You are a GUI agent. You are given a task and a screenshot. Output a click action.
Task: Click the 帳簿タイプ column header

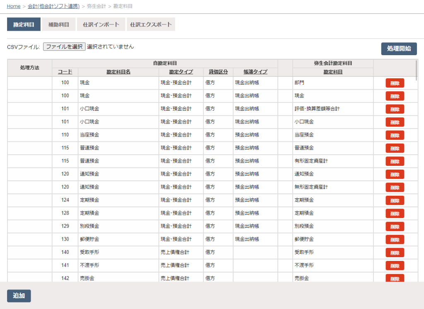[x=255, y=72]
